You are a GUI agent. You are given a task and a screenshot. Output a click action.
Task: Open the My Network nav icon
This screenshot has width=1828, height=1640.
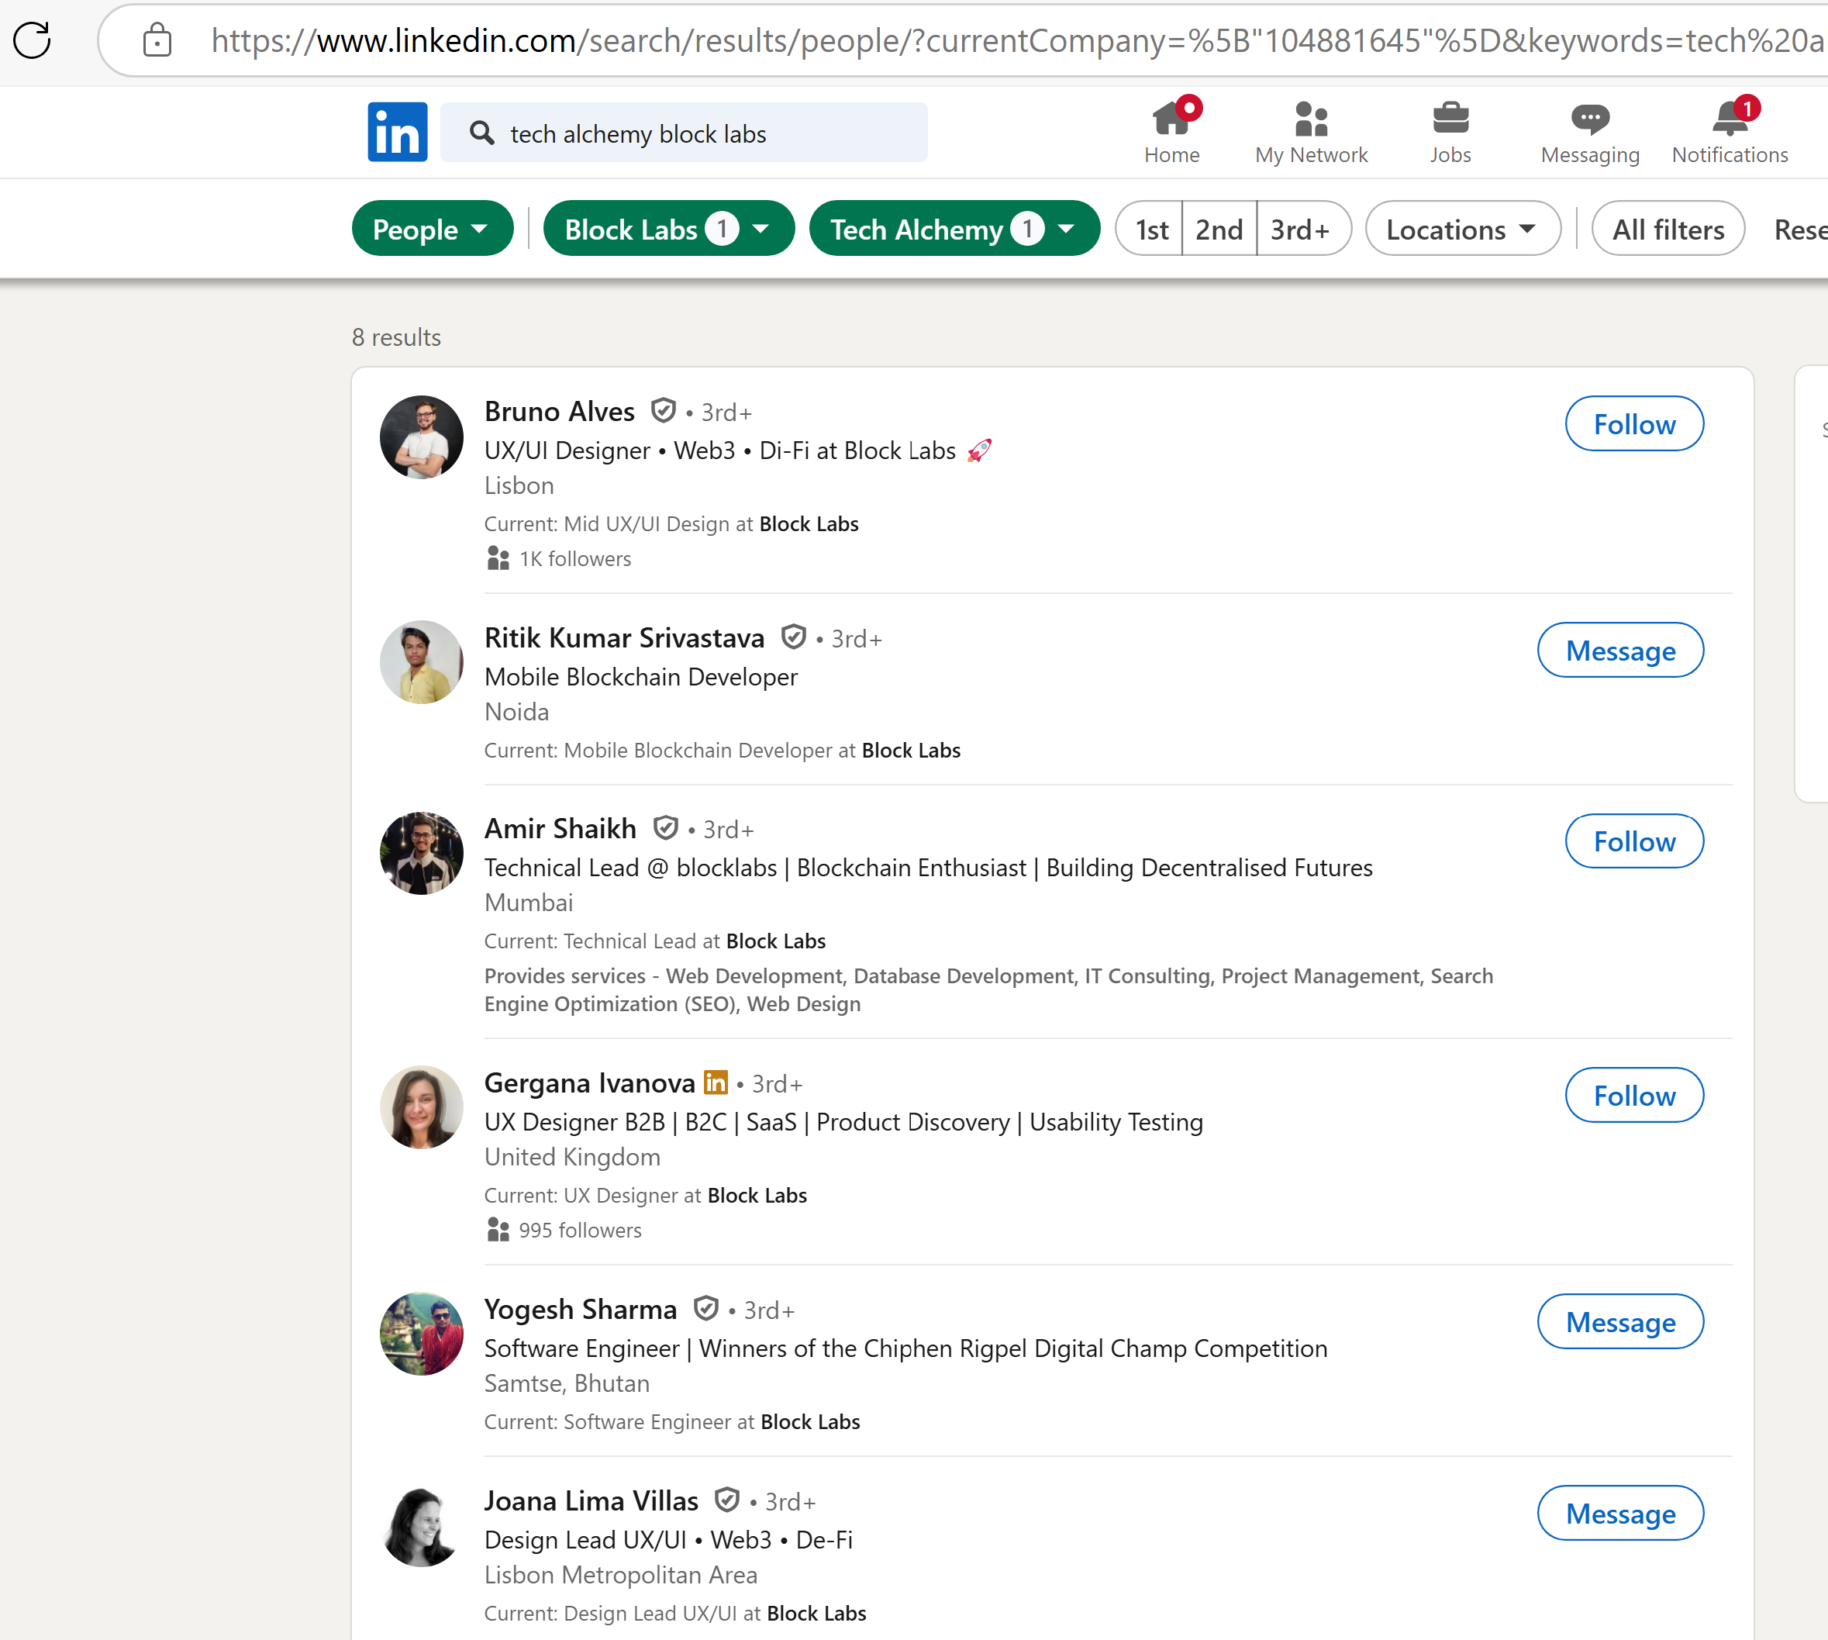1311,118
